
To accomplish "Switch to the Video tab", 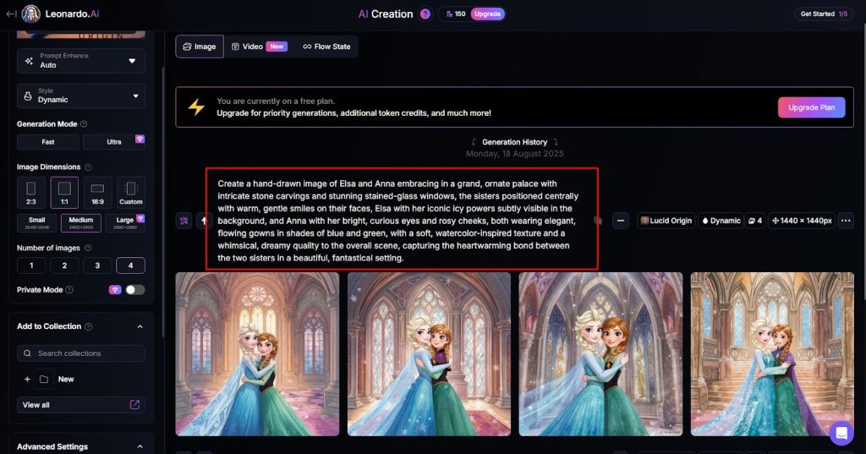I will tap(258, 47).
